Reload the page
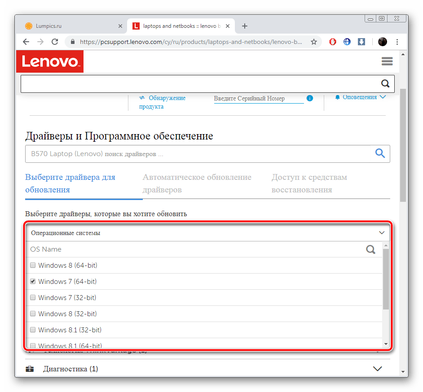Screen dimensions: 423x392 [x=55, y=42]
